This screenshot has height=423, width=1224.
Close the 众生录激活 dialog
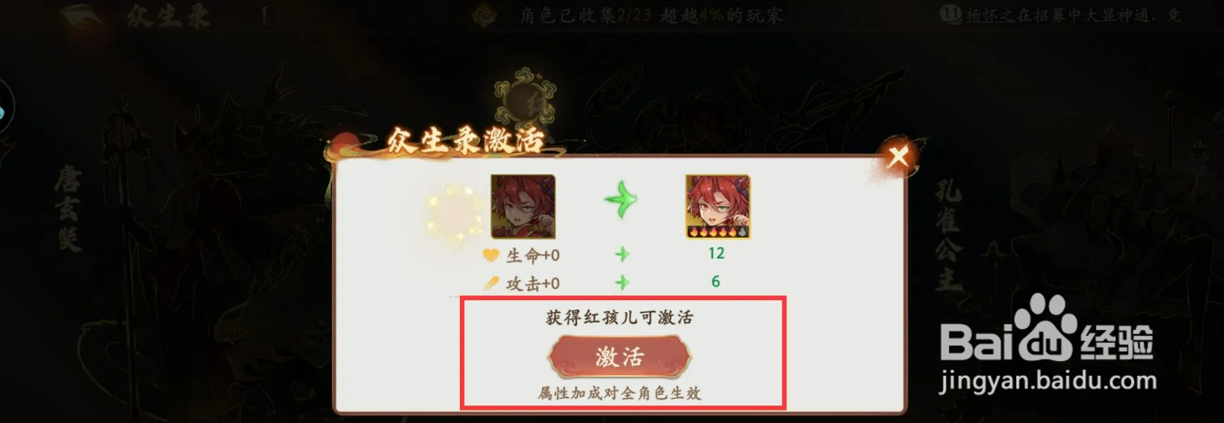898,156
